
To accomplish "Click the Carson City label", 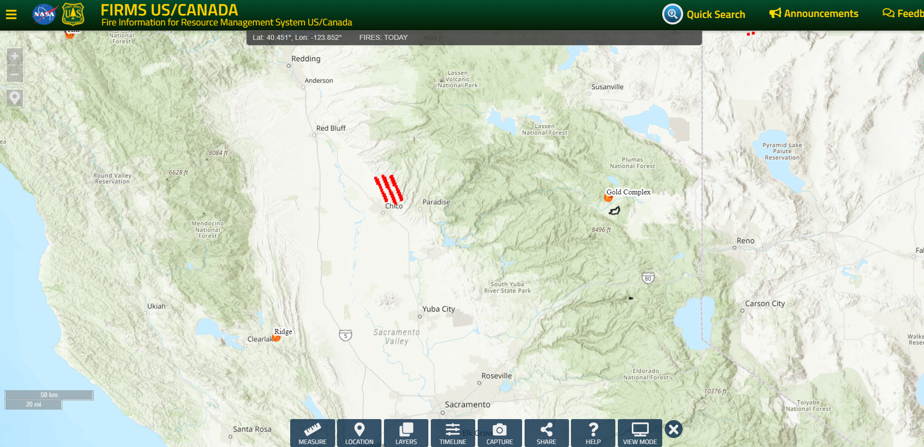I will point(765,303).
